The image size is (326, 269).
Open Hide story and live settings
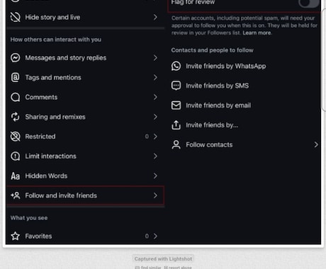click(x=86, y=17)
